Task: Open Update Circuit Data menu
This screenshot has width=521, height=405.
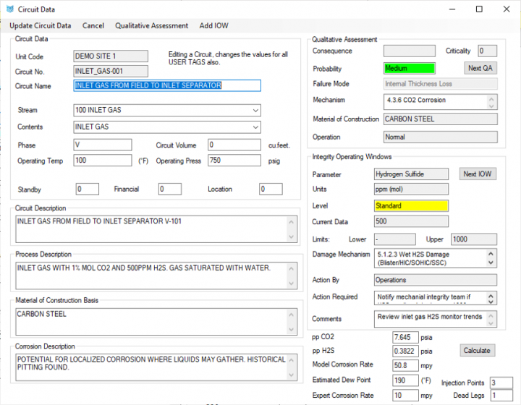Action: (x=41, y=25)
